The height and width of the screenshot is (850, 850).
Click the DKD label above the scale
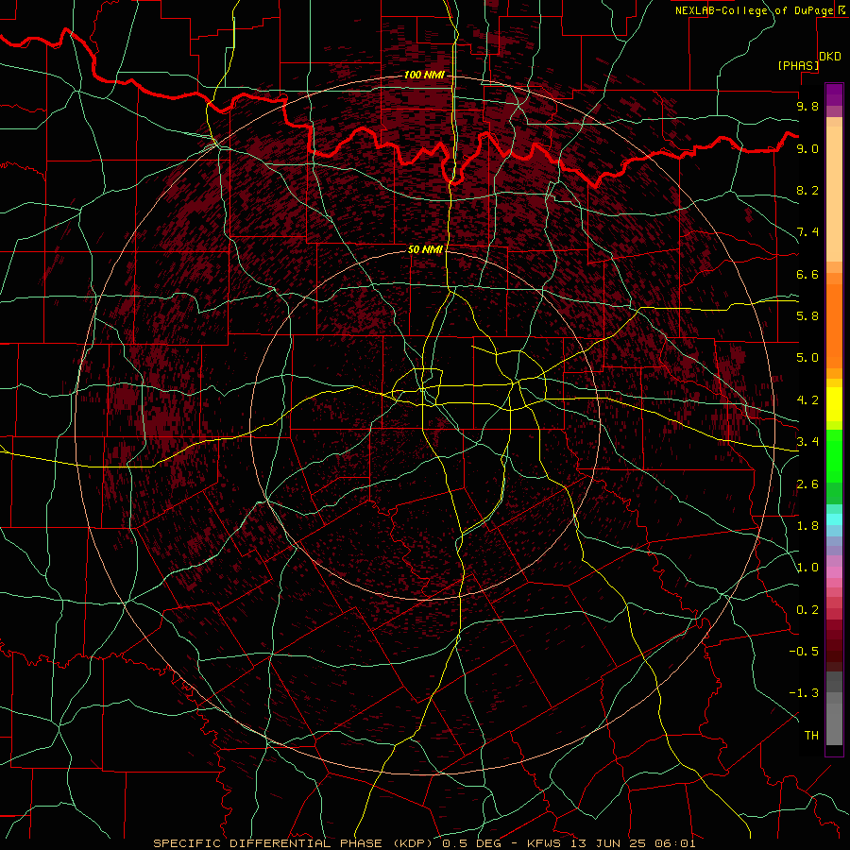(x=830, y=57)
